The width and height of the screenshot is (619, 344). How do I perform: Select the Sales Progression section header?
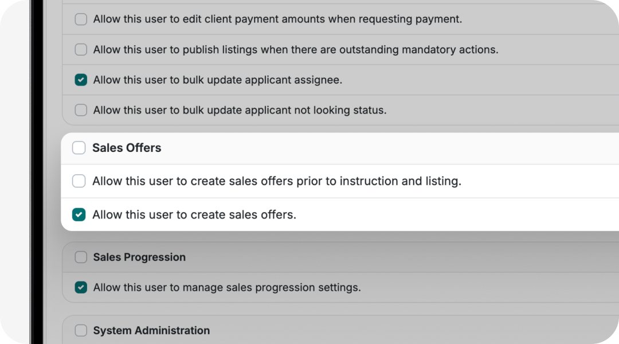pos(139,257)
